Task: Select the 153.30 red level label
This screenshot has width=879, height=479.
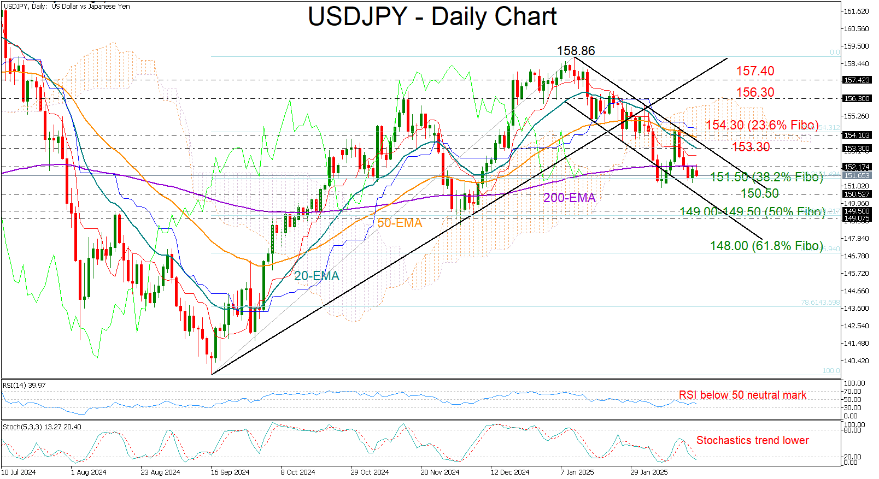Action: click(x=751, y=147)
